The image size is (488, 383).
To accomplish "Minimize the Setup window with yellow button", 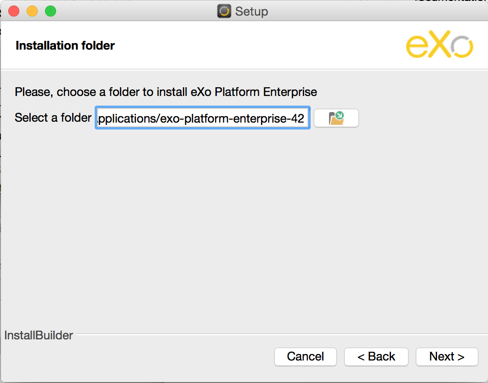I will click(x=32, y=11).
